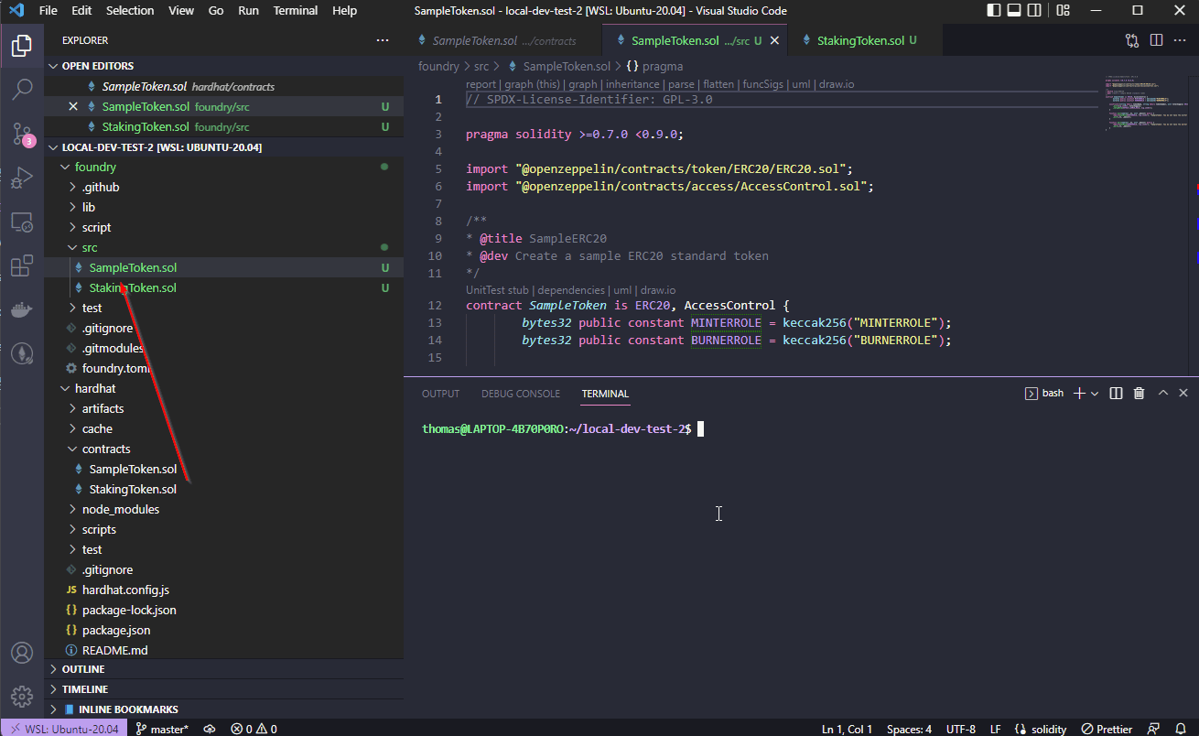Image resolution: width=1199 pixels, height=736 pixels.
Task: Expand the node_modules folder
Action: click(74, 509)
